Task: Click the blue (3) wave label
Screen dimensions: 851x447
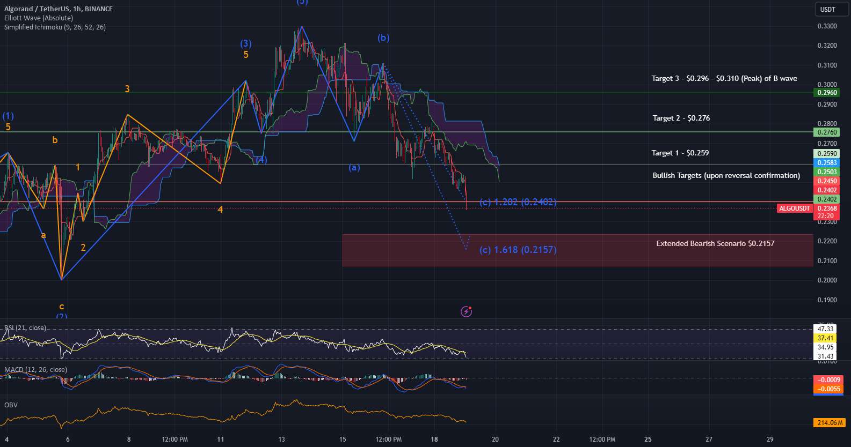Action: click(x=246, y=43)
